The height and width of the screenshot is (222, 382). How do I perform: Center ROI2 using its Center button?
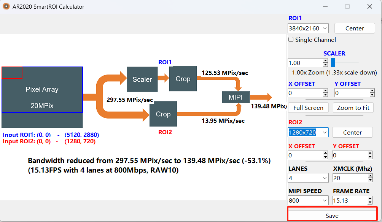pyautogui.click(x=352, y=132)
